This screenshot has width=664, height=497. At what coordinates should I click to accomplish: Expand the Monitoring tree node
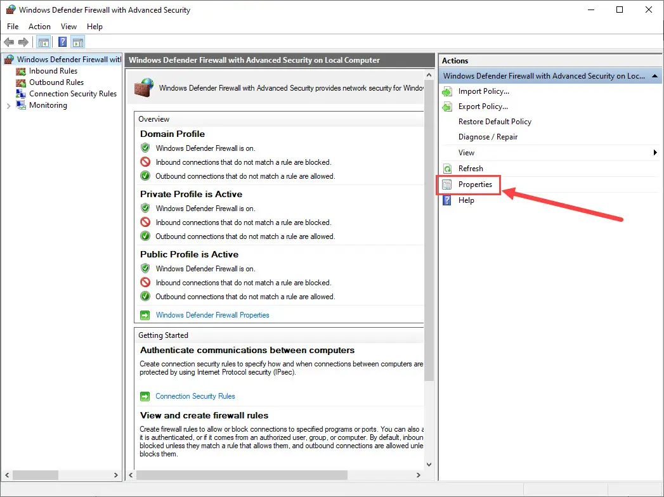[x=8, y=106]
